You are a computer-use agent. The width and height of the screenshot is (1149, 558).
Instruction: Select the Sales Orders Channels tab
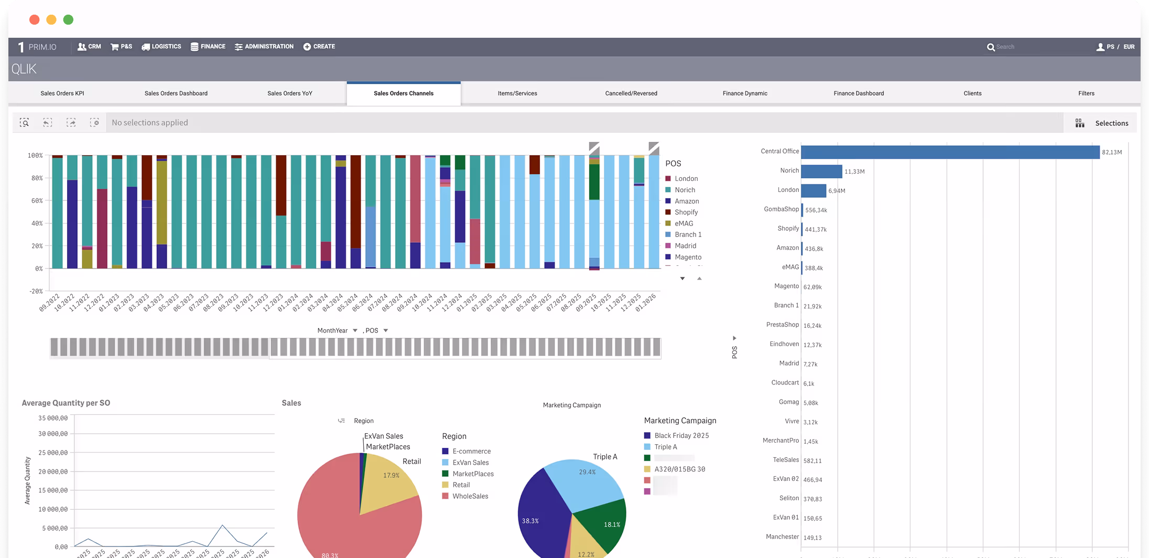404,93
